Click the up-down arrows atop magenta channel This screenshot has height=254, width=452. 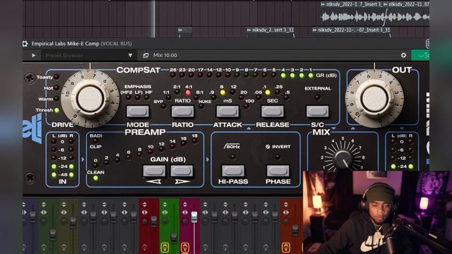(185, 205)
